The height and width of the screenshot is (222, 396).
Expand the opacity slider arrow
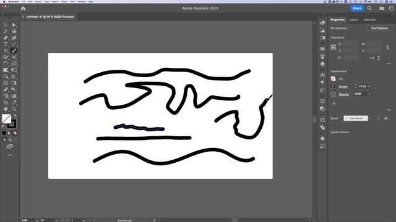pyautogui.click(x=369, y=94)
